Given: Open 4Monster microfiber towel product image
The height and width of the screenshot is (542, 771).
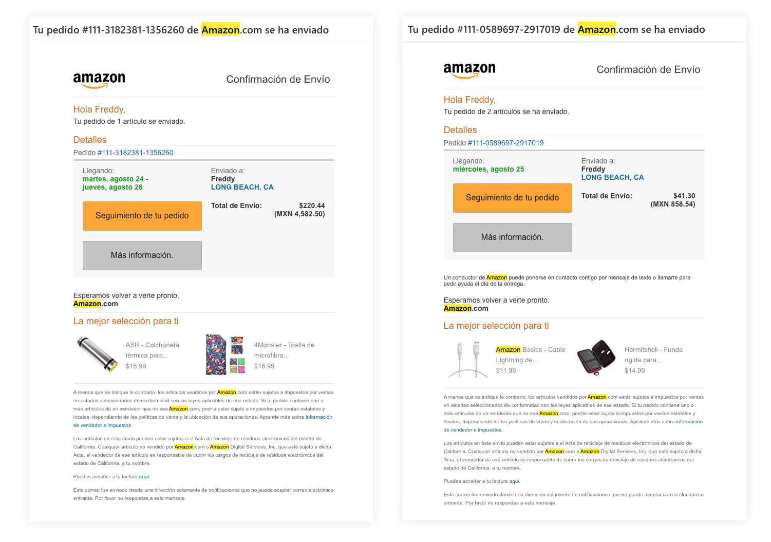Looking at the screenshot, I should (x=225, y=354).
